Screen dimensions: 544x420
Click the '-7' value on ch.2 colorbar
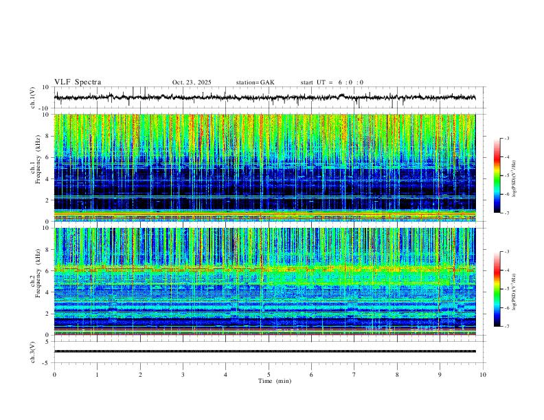(x=507, y=327)
